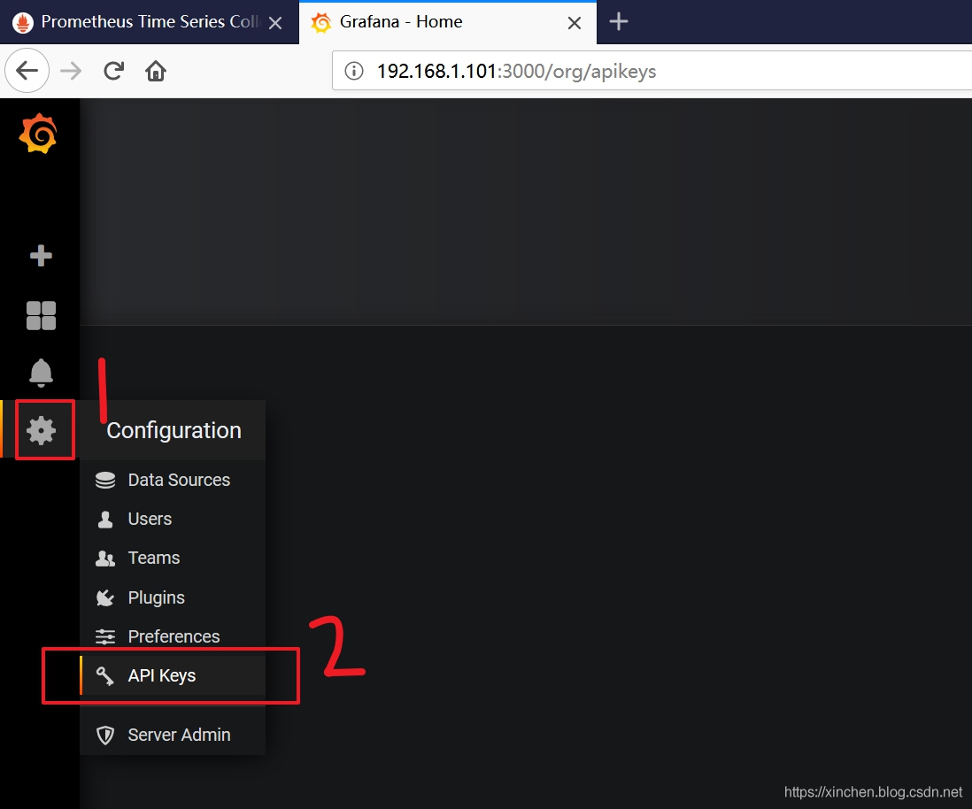Viewport: 972px width, 809px height.
Task: Click the Configuration gear icon
Action: [x=41, y=430]
